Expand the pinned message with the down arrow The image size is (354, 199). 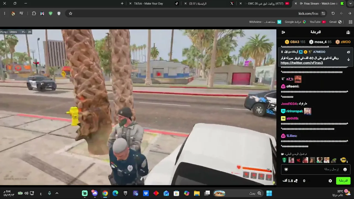click(348, 59)
